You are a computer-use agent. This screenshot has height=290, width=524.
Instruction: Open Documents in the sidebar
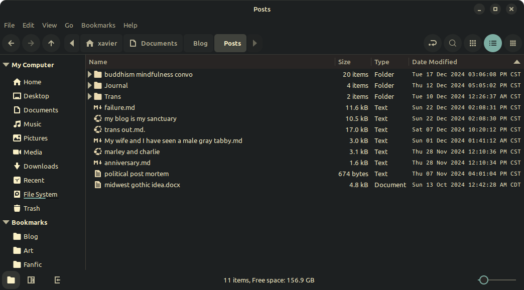(x=41, y=110)
